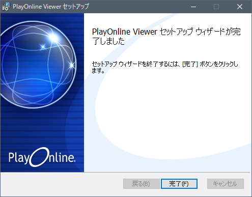Click the disabled maximize button in the title bar
Viewport: 252px width, 197px height.
(x=216, y=7)
